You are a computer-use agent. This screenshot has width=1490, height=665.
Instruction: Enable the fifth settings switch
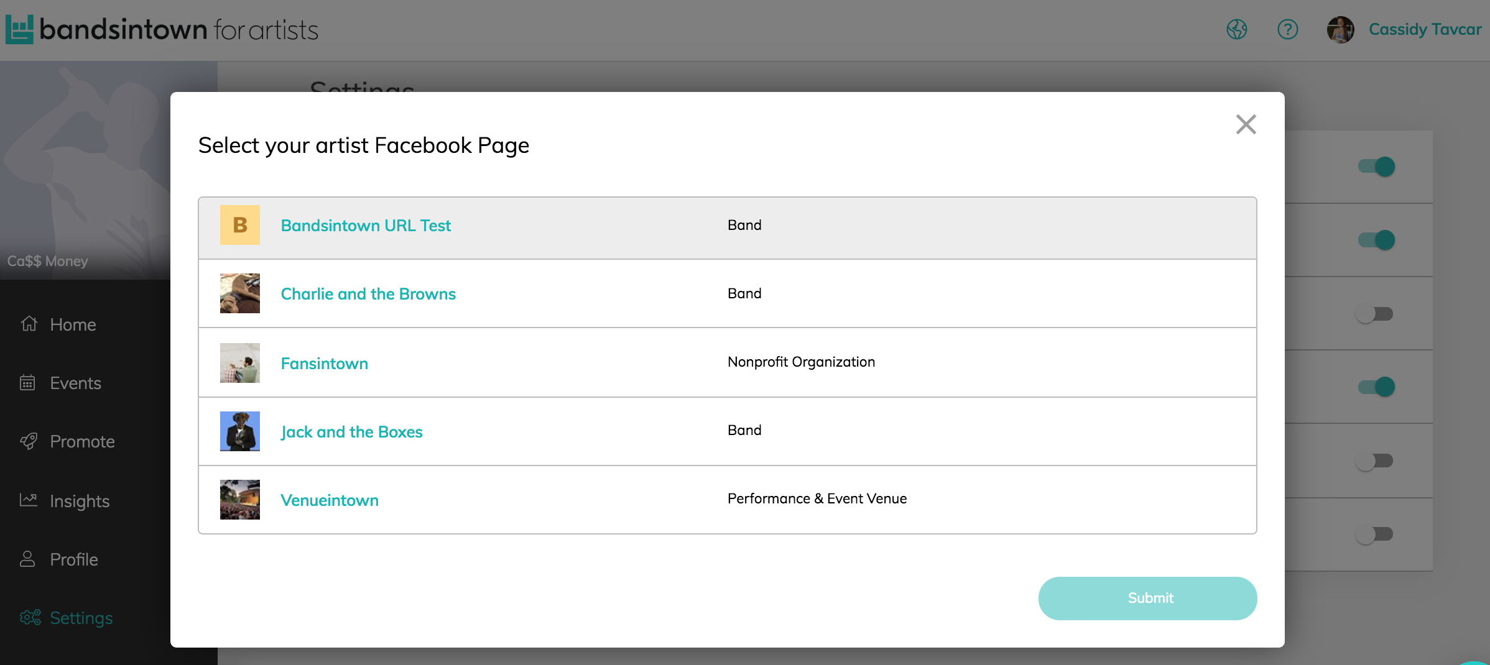(x=1374, y=461)
